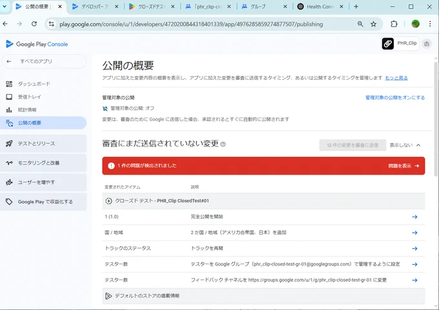Click the 12 件の変更を審査に送信 button

coord(352,145)
